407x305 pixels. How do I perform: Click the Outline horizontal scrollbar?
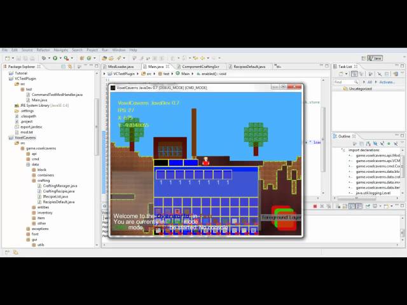point(357,198)
